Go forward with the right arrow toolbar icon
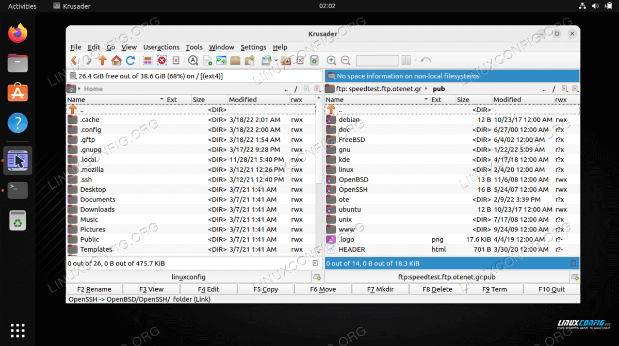 tap(88, 61)
